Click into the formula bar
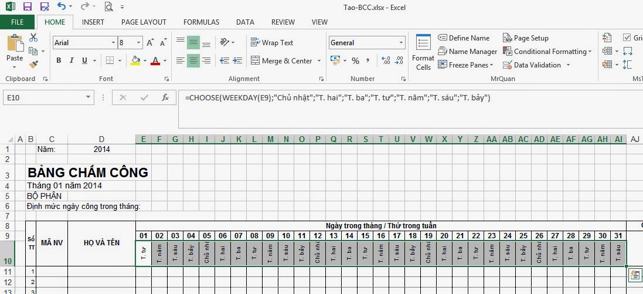Image resolution: width=643 pixels, height=294 pixels. point(410,109)
